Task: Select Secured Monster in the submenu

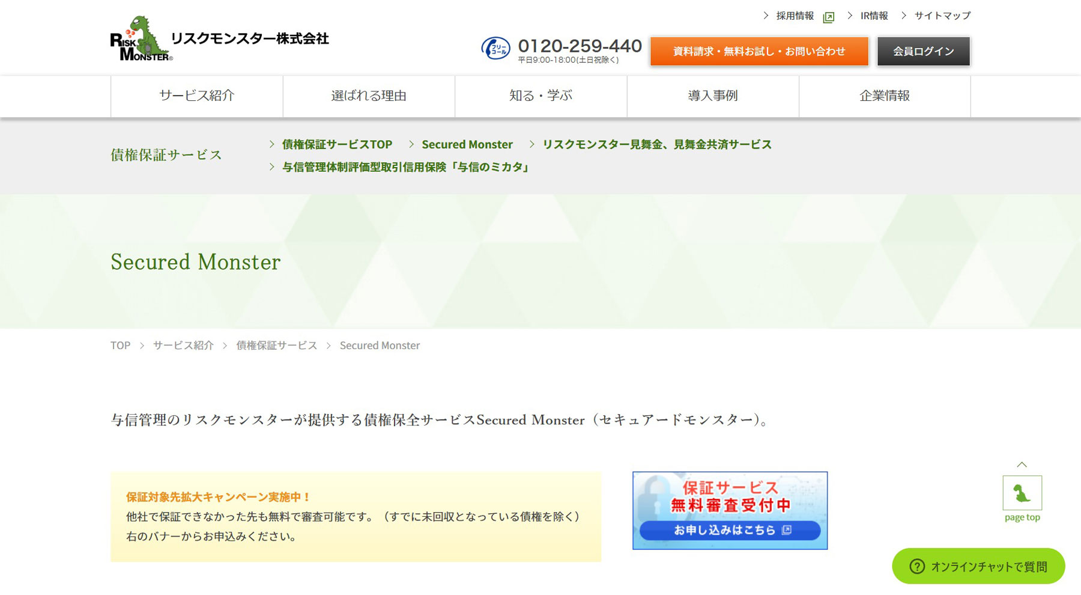Action: point(467,144)
